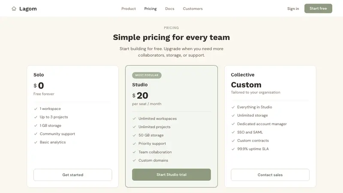Screen dimensions: 343x193
Task: Click checkmark beside Custom domains
Action: coord(134,160)
